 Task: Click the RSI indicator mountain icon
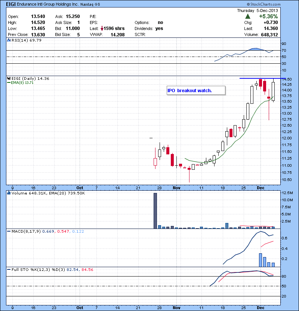pos(9,40)
